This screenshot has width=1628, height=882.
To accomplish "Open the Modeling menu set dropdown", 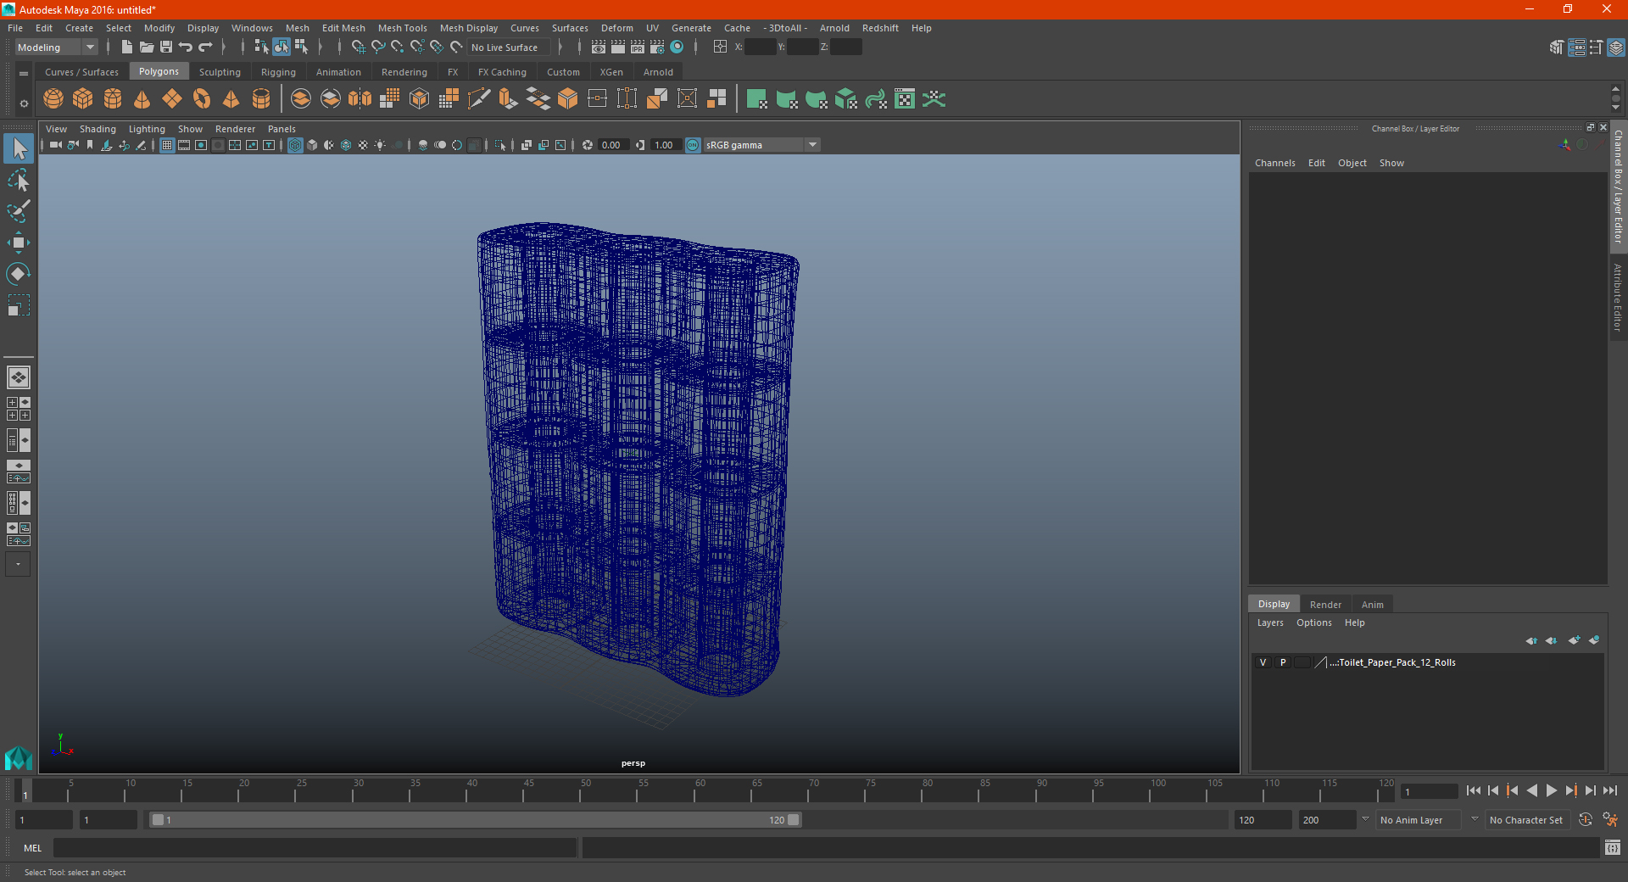I will (56, 47).
